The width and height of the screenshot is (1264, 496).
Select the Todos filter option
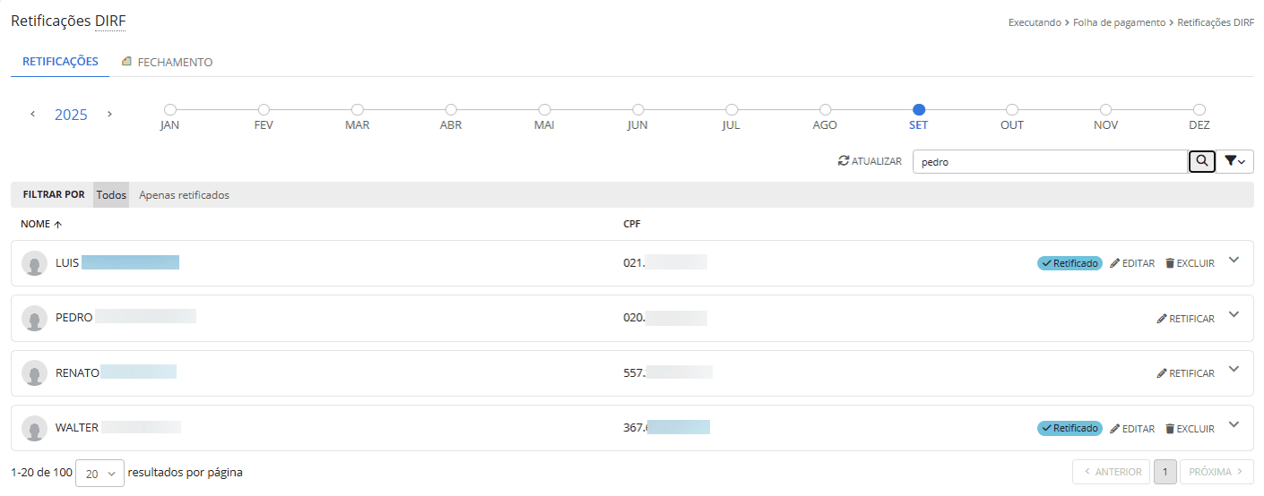[x=111, y=195]
